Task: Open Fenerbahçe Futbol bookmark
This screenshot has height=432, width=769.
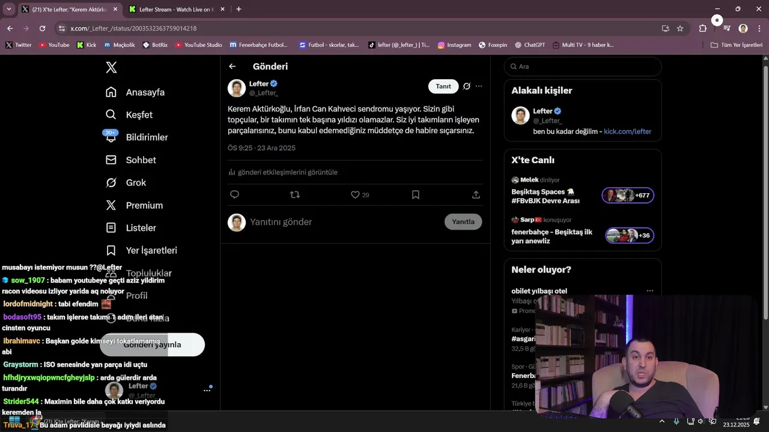Action: tap(258, 45)
